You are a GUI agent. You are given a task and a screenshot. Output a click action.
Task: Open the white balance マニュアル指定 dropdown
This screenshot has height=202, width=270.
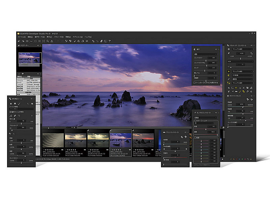242,71
